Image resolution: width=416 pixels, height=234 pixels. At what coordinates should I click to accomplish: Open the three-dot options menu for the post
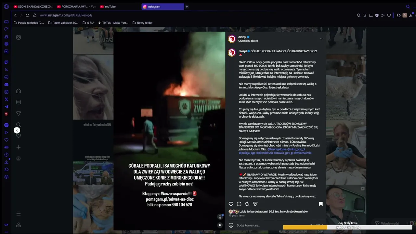[x=322, y=39]
